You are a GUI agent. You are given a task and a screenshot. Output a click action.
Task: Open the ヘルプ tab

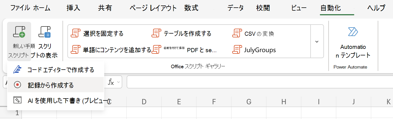[x=376, y=8]
